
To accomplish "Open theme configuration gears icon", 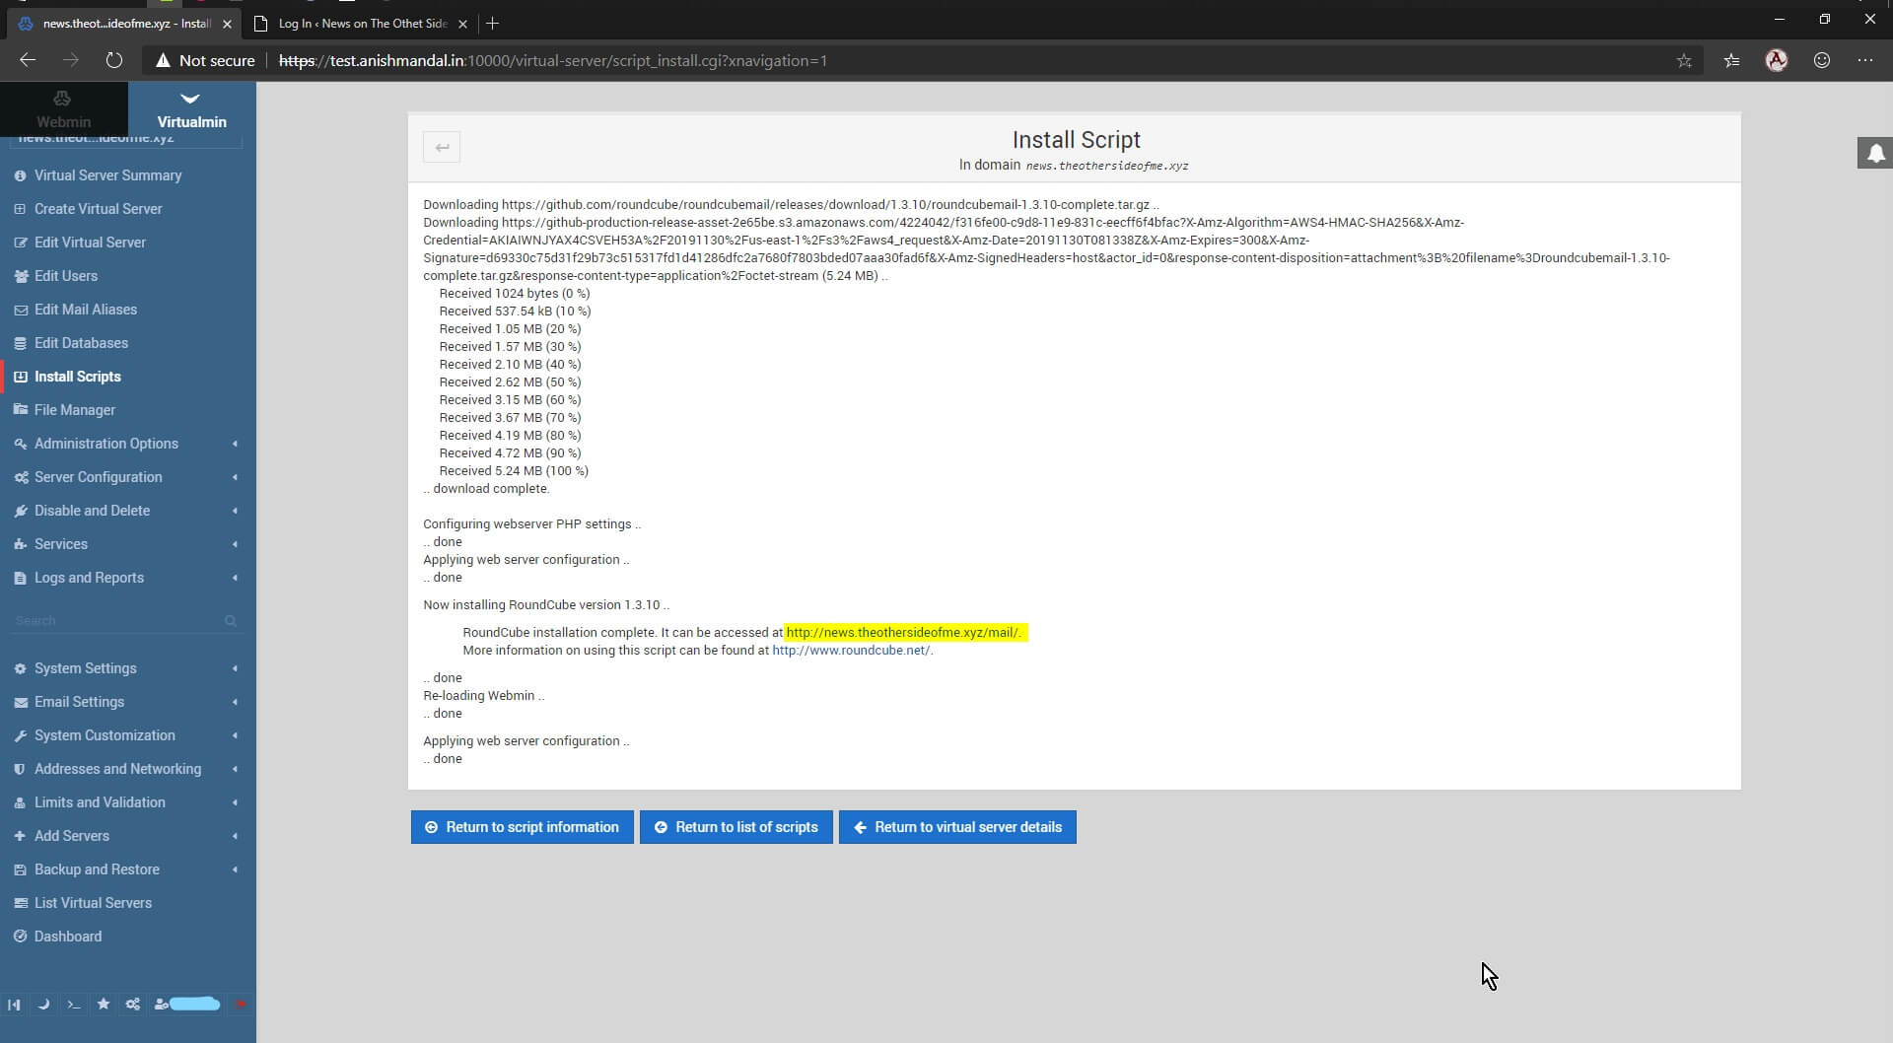I will (x=133, y=1005).
